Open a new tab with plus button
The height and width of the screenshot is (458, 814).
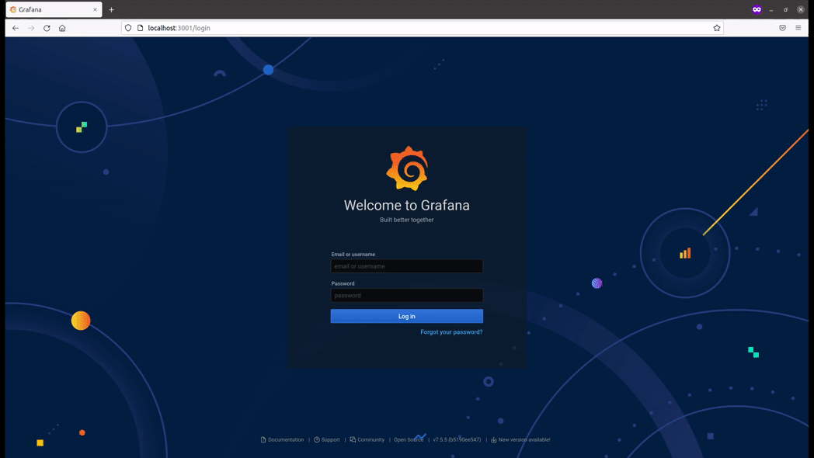coord(112,10)
